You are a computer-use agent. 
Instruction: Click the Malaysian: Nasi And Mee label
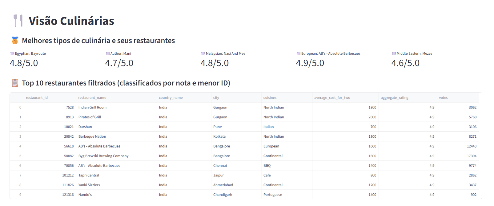tap(226, 53)
